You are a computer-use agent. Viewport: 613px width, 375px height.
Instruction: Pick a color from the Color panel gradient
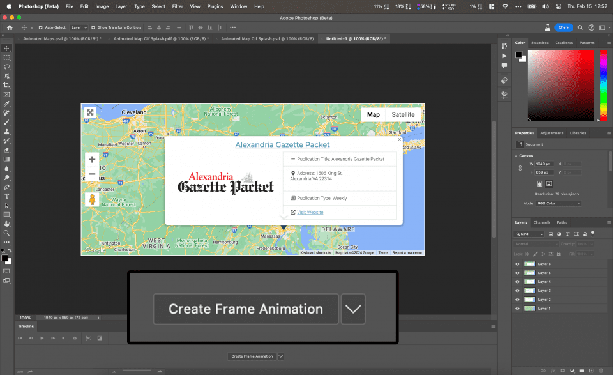(x=561, y=86)
